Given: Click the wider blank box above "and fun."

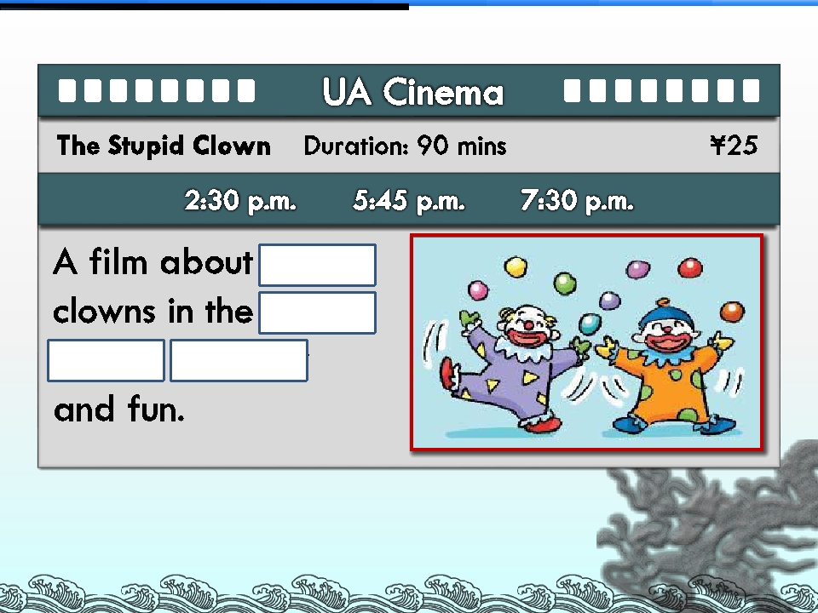Looking at the screenshot, I should [239, 361].
